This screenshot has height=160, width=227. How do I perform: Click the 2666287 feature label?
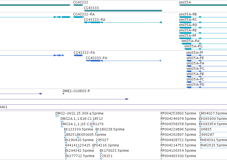click(x=206, y=135)
